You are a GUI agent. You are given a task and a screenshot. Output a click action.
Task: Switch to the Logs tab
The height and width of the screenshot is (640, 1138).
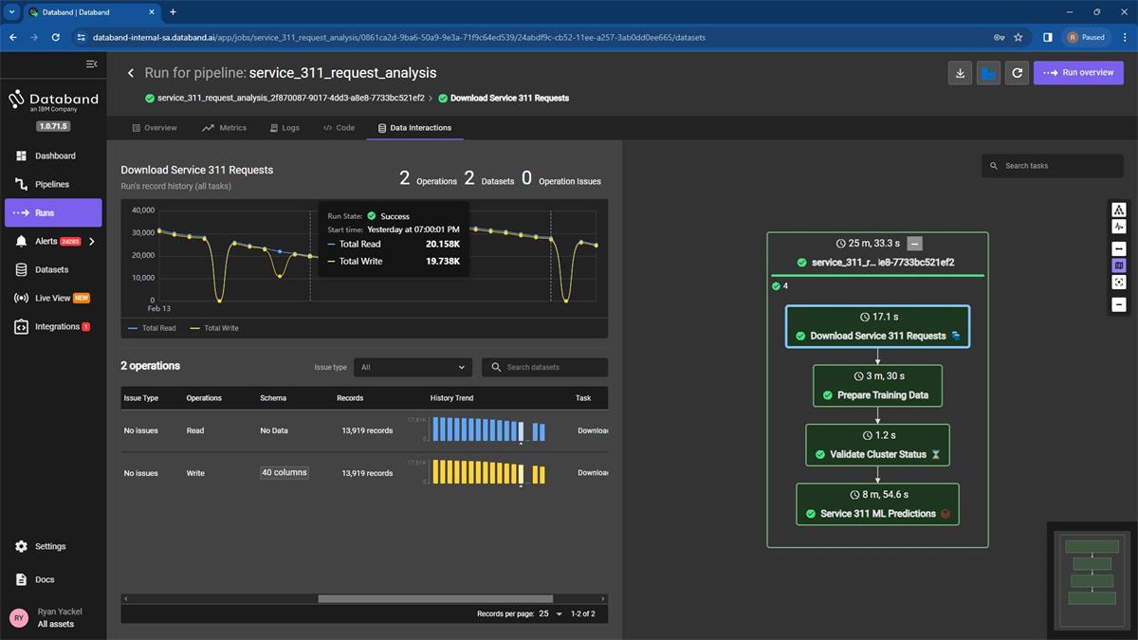tap(284, 127)
